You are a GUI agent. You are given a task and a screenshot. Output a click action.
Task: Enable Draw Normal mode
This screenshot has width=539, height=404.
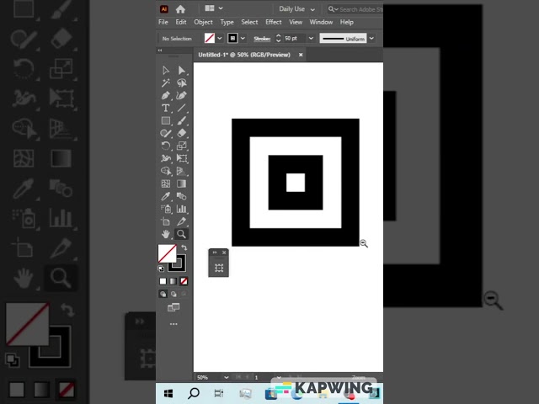pyautogui.click(x=163, y=294)
